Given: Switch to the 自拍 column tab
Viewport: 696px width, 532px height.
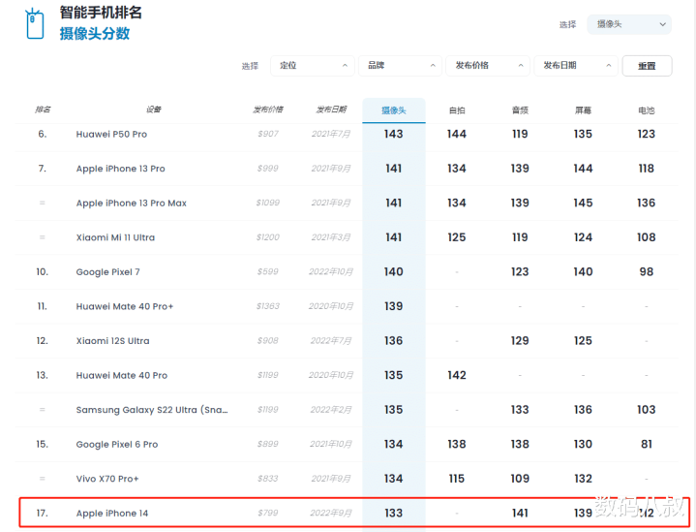Looking at the screenshot, I should tap(457, 110).
